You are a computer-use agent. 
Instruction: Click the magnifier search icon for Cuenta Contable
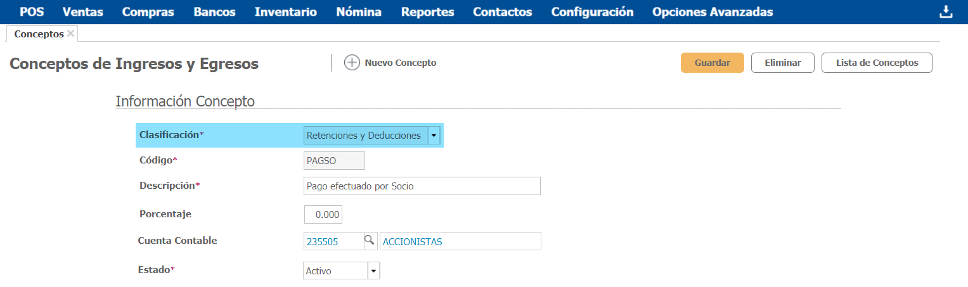click(x=369, y=241)
